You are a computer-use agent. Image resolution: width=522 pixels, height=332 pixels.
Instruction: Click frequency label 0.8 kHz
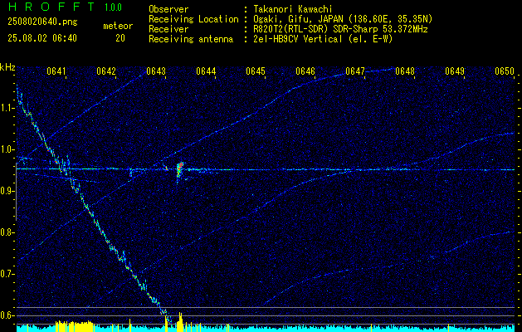(7, 232)
